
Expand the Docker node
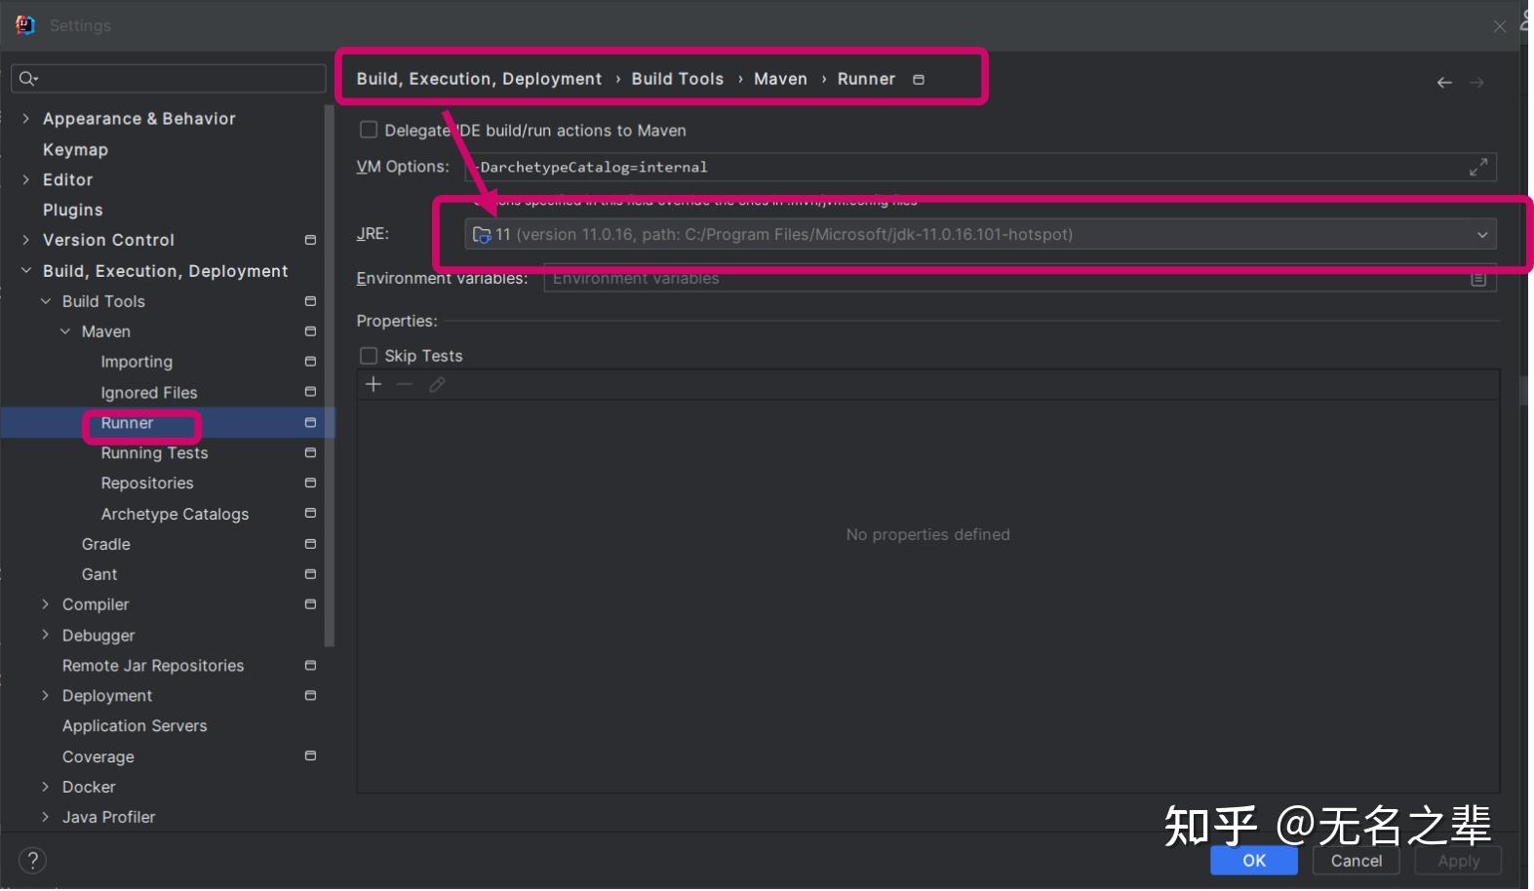(x=46, y=788)
